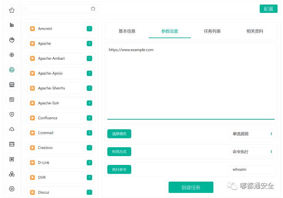This screenshot has height=198, width=283.
Task: Select Apache-ShenYu in the list
Action: point(61,88)
